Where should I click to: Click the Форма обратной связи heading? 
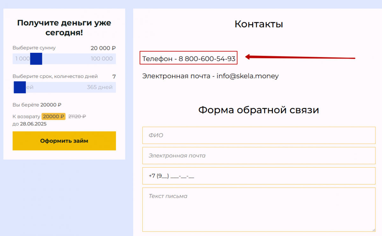[259, 110]
